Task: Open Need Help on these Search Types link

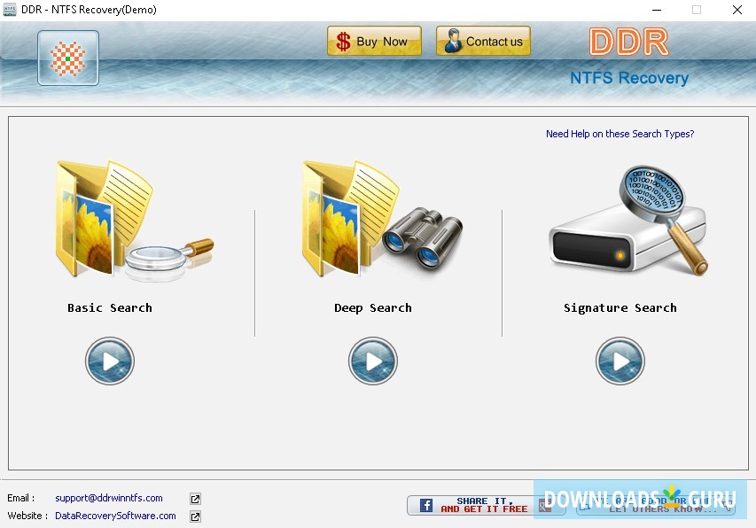Action: click(620, 134)
